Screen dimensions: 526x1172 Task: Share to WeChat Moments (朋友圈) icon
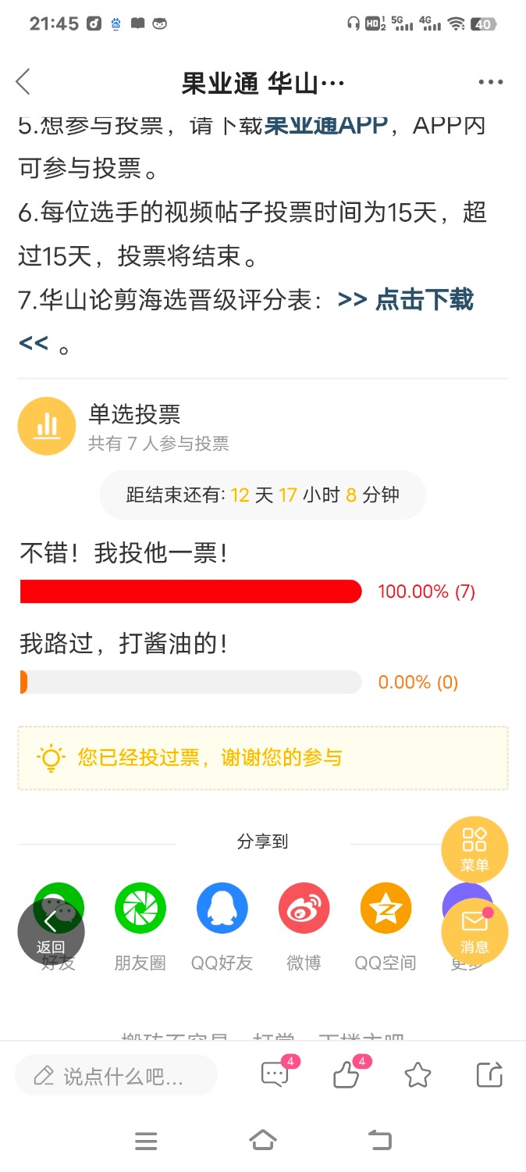[x=140, y=908]
